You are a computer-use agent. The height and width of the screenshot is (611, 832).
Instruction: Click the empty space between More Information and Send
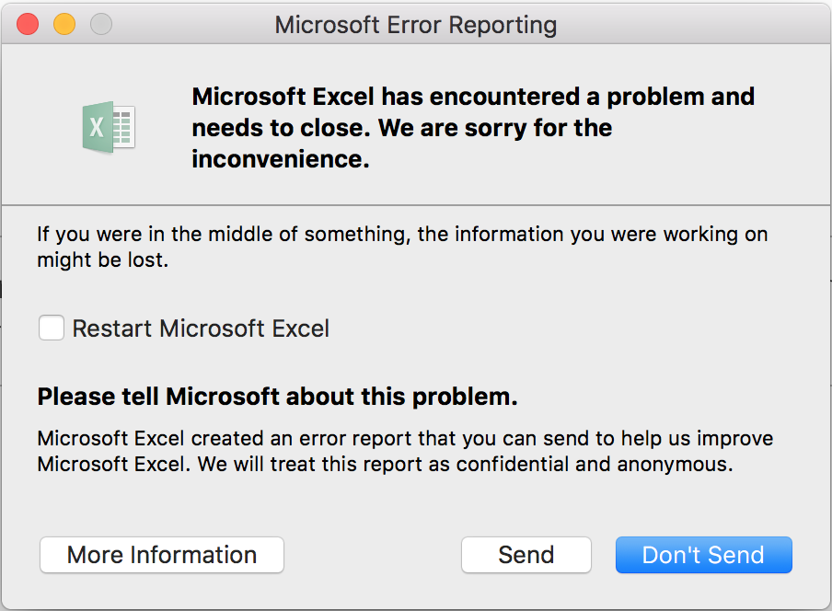(x=373, y=555)
